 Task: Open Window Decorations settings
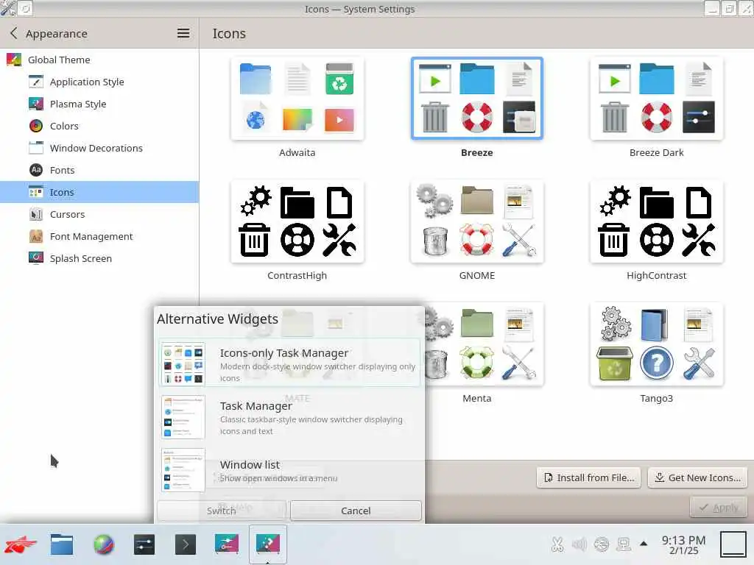click(x=99, y=148)
